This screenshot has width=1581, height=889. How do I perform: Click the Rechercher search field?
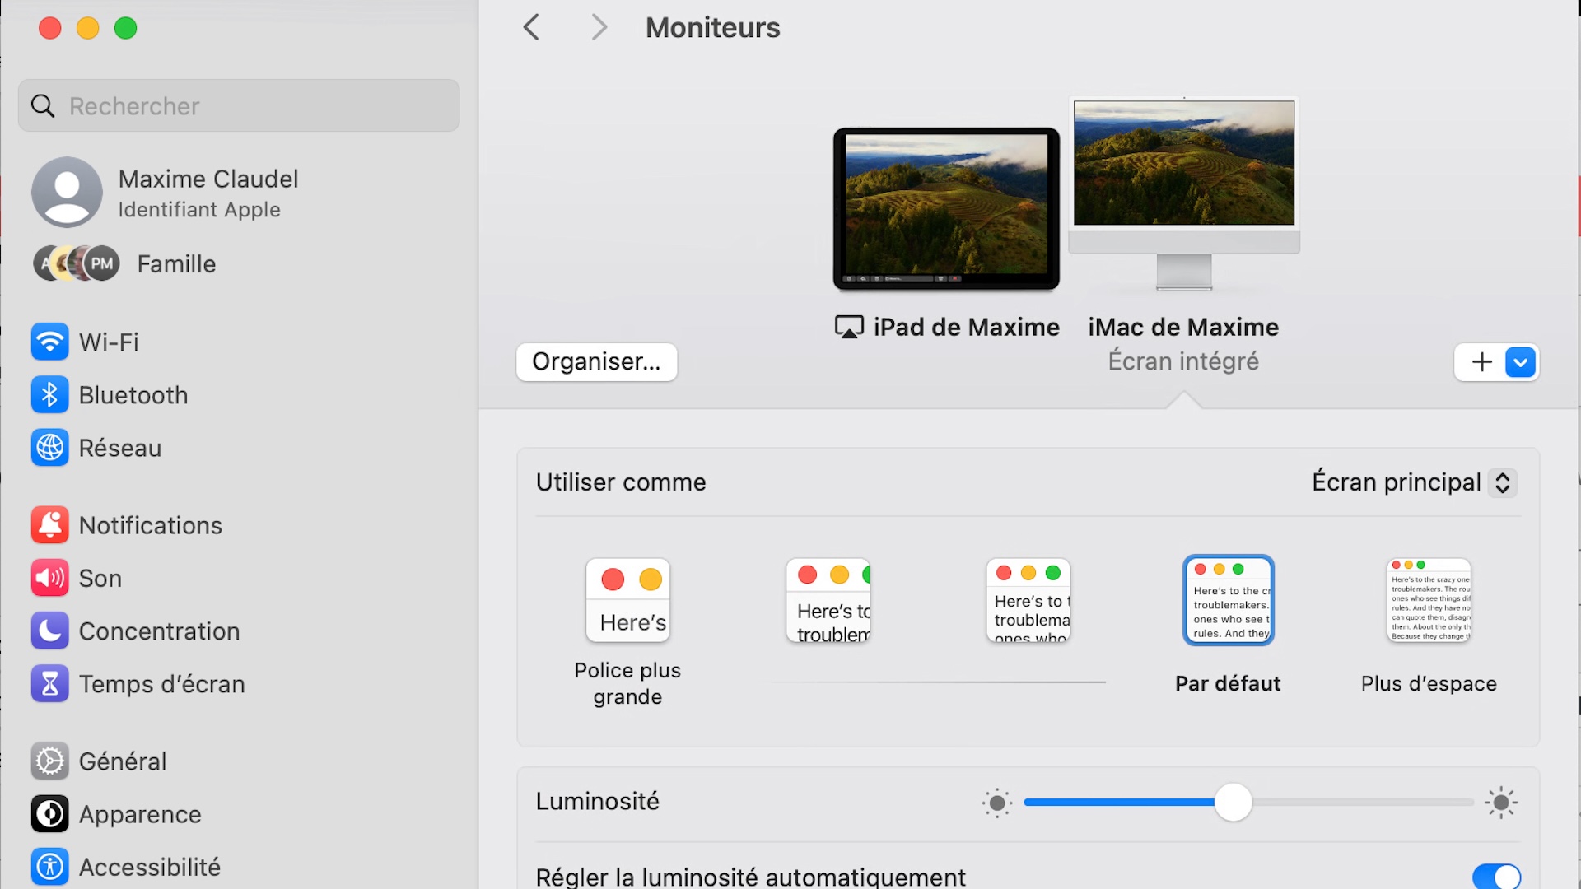tap(239, 105)
